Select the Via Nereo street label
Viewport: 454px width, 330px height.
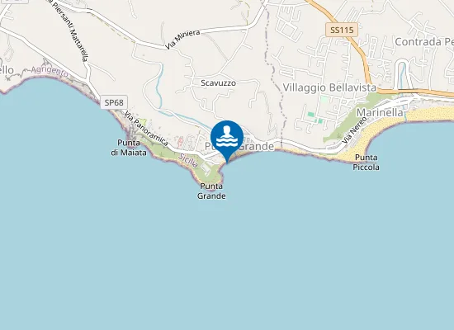[354, 130]
